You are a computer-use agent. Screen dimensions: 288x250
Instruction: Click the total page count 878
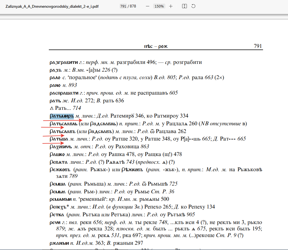click(133, 6)
